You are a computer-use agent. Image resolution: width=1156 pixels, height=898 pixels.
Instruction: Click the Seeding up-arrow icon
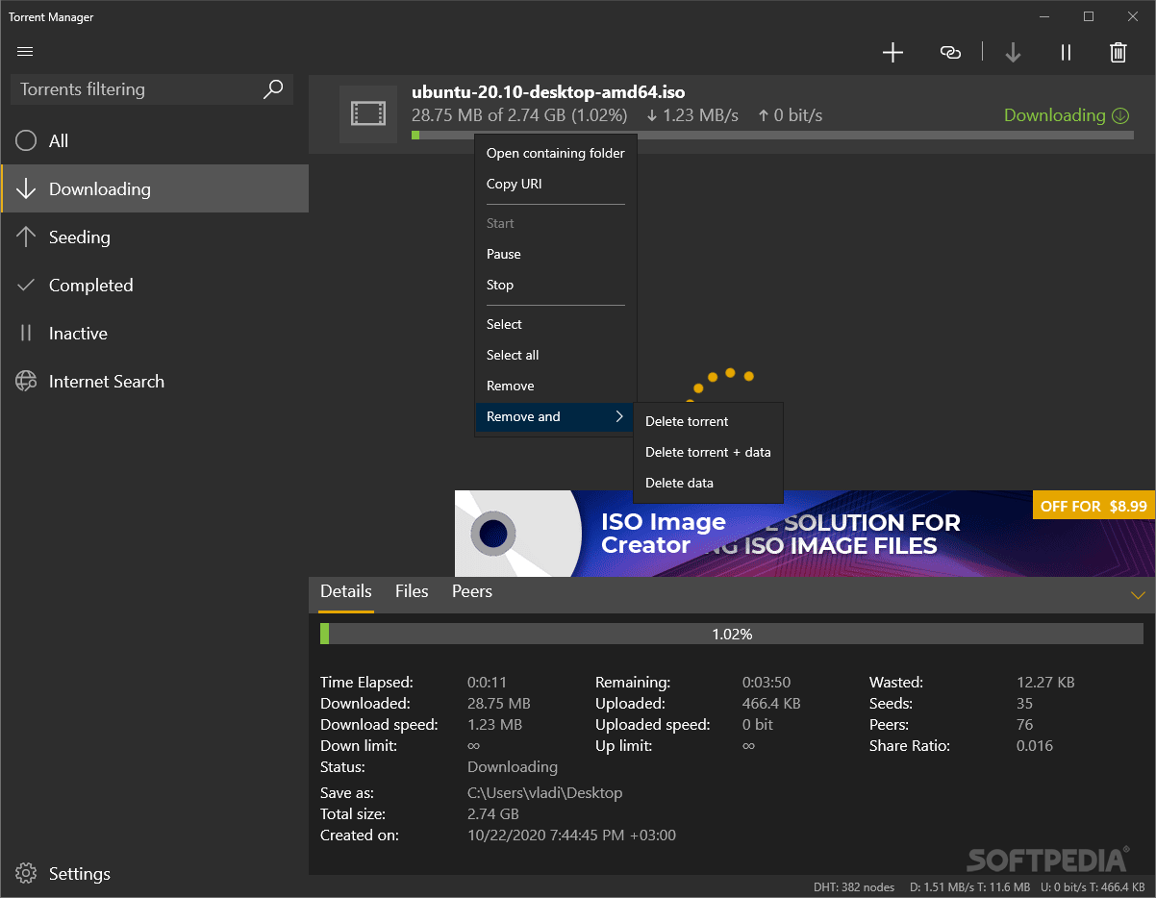(26, 237)
